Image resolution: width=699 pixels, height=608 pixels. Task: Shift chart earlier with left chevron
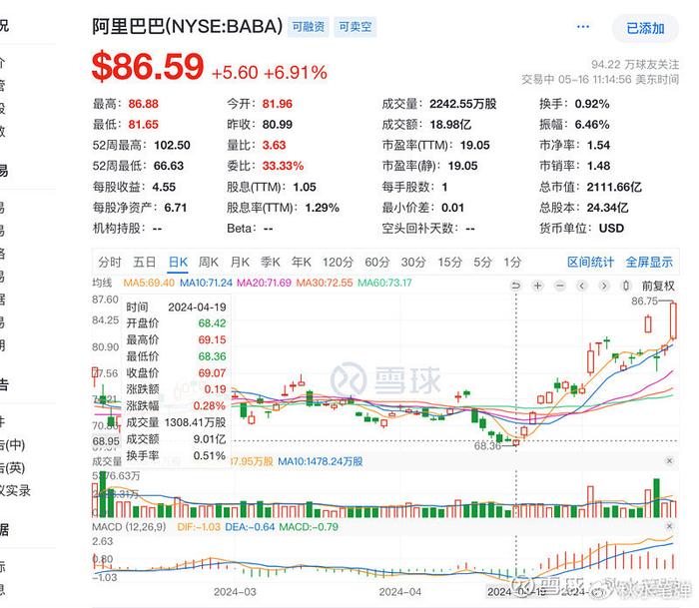[582, 286]
